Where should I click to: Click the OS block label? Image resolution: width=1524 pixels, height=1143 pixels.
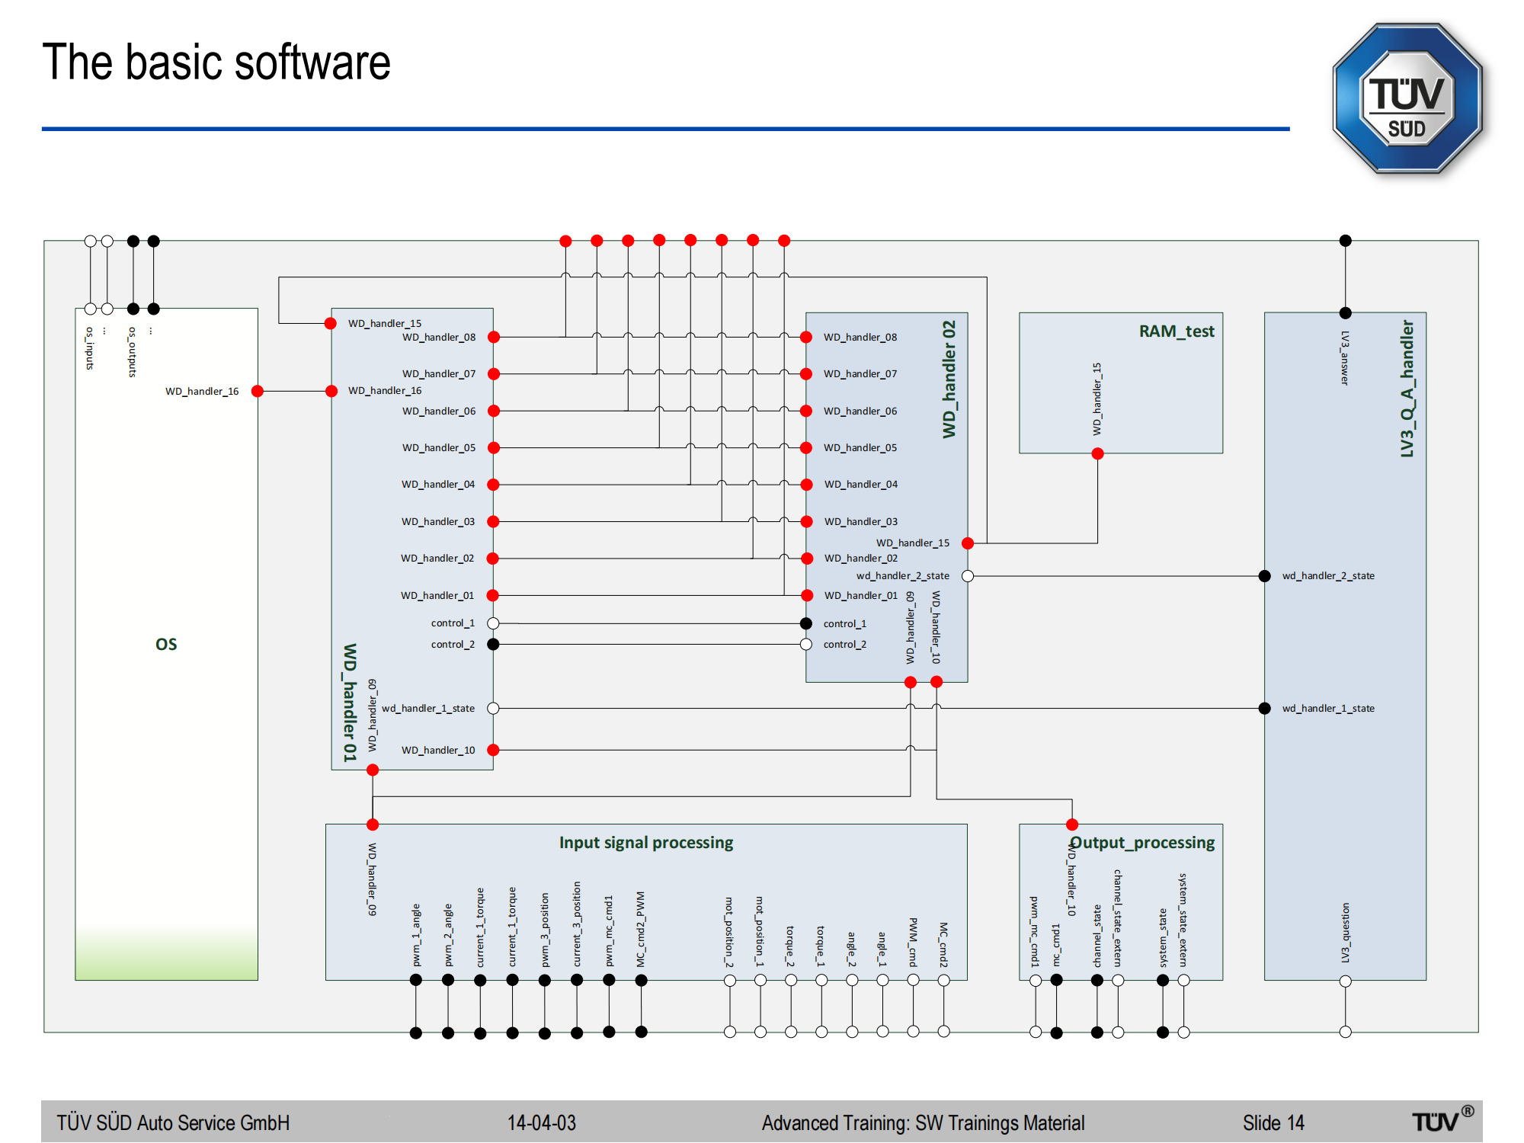click(x=166, y=644)
